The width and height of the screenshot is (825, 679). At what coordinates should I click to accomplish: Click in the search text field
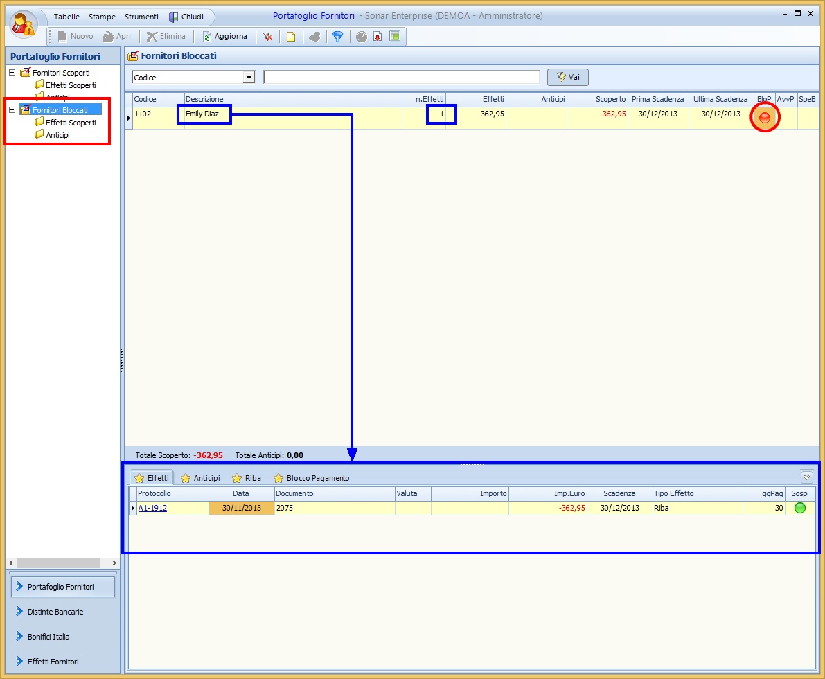[x=401, y=78]
